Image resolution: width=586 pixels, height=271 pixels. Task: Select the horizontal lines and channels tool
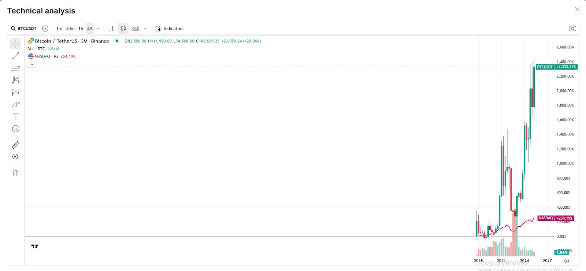[x=16, y=68]
